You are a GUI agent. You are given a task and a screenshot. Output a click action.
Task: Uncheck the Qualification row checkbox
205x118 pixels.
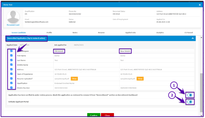coord(11,83)
